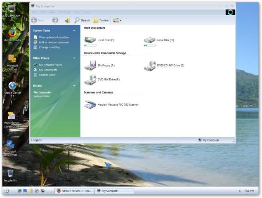Collapse the Details section
Viewport: 262px width, 198px height.
[74, 85]
